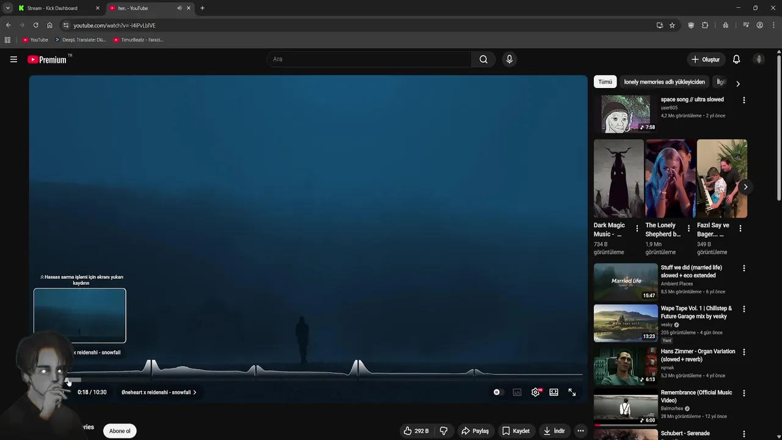This screenshot has height=440, width=782.
Task: Open the Married Life video thumbnail
Action: pos(626,282)
